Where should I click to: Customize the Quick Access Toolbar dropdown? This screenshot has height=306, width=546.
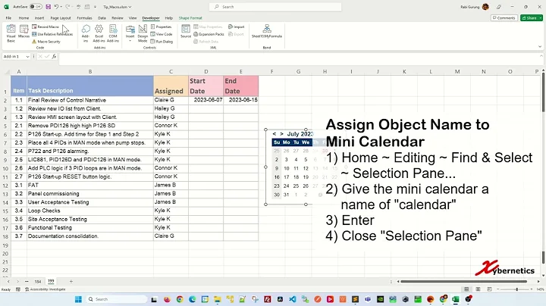tap(95, 7)
